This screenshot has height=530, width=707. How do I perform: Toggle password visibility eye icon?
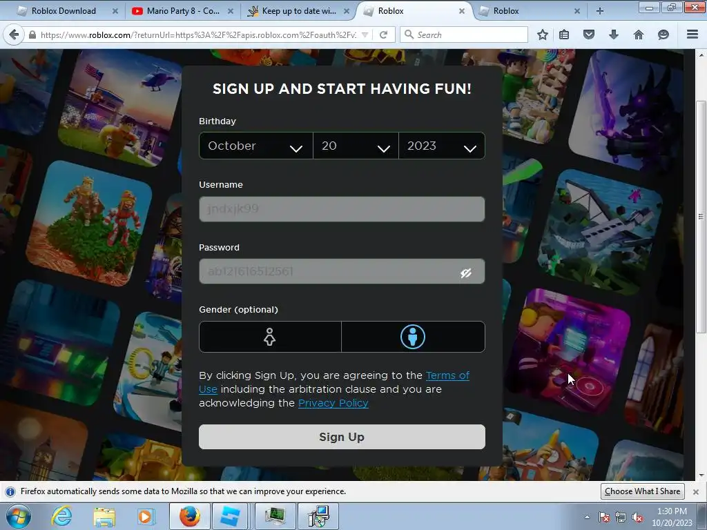pyautogui.click(x=466, y=273)
